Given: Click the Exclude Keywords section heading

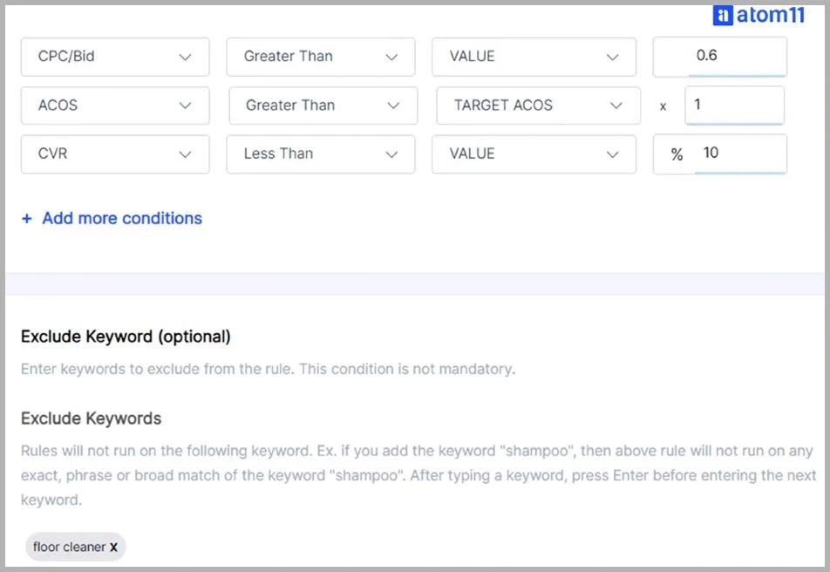Looking at the screenshot, I should pyautogui.click(x=91, y=418).
